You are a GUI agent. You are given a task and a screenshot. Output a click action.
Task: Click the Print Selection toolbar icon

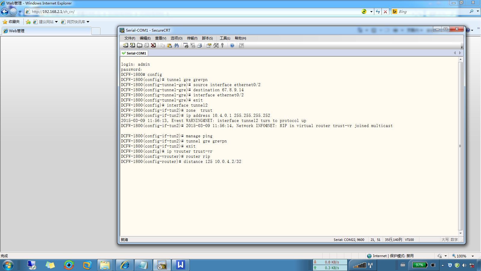(x=193, y=45)
